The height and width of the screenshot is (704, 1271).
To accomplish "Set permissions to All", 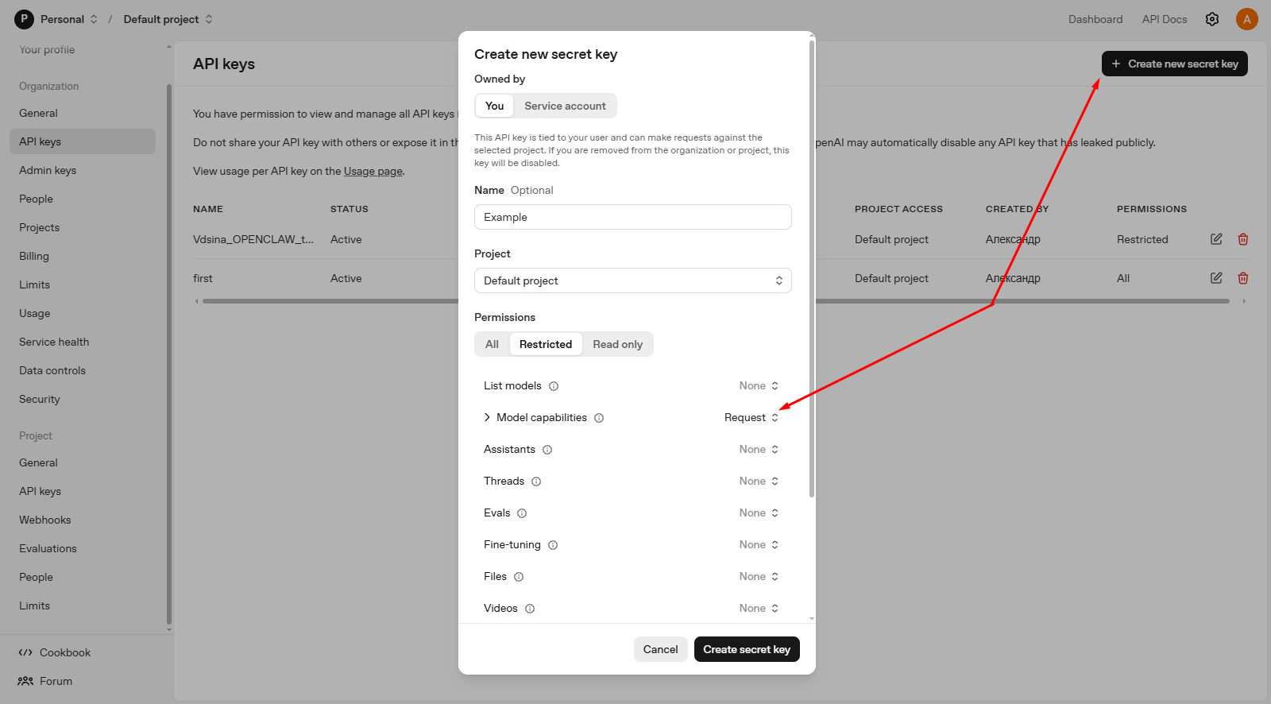I will [492, 344].
